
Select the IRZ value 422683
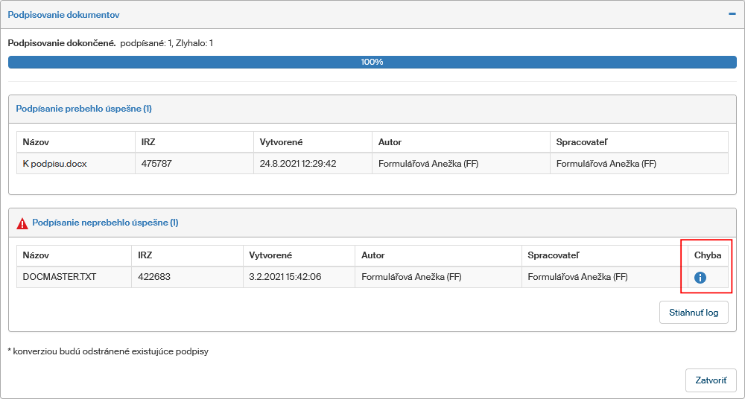155,278
